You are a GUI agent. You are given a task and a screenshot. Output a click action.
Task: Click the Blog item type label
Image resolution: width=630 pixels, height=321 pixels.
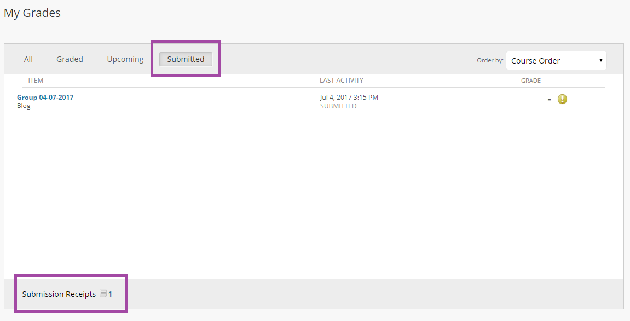tap(24, 106)
